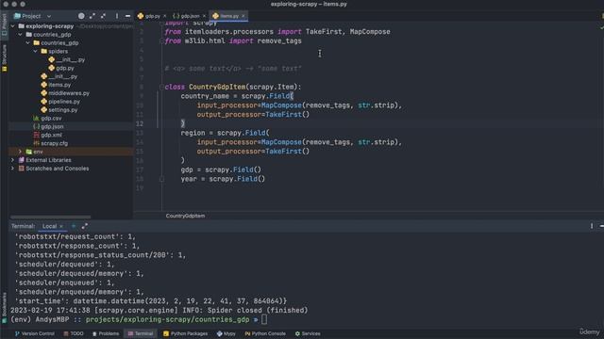604x339 pixels.
Task: Add a new terminal session with plus
Action: (x=74, y=226)
